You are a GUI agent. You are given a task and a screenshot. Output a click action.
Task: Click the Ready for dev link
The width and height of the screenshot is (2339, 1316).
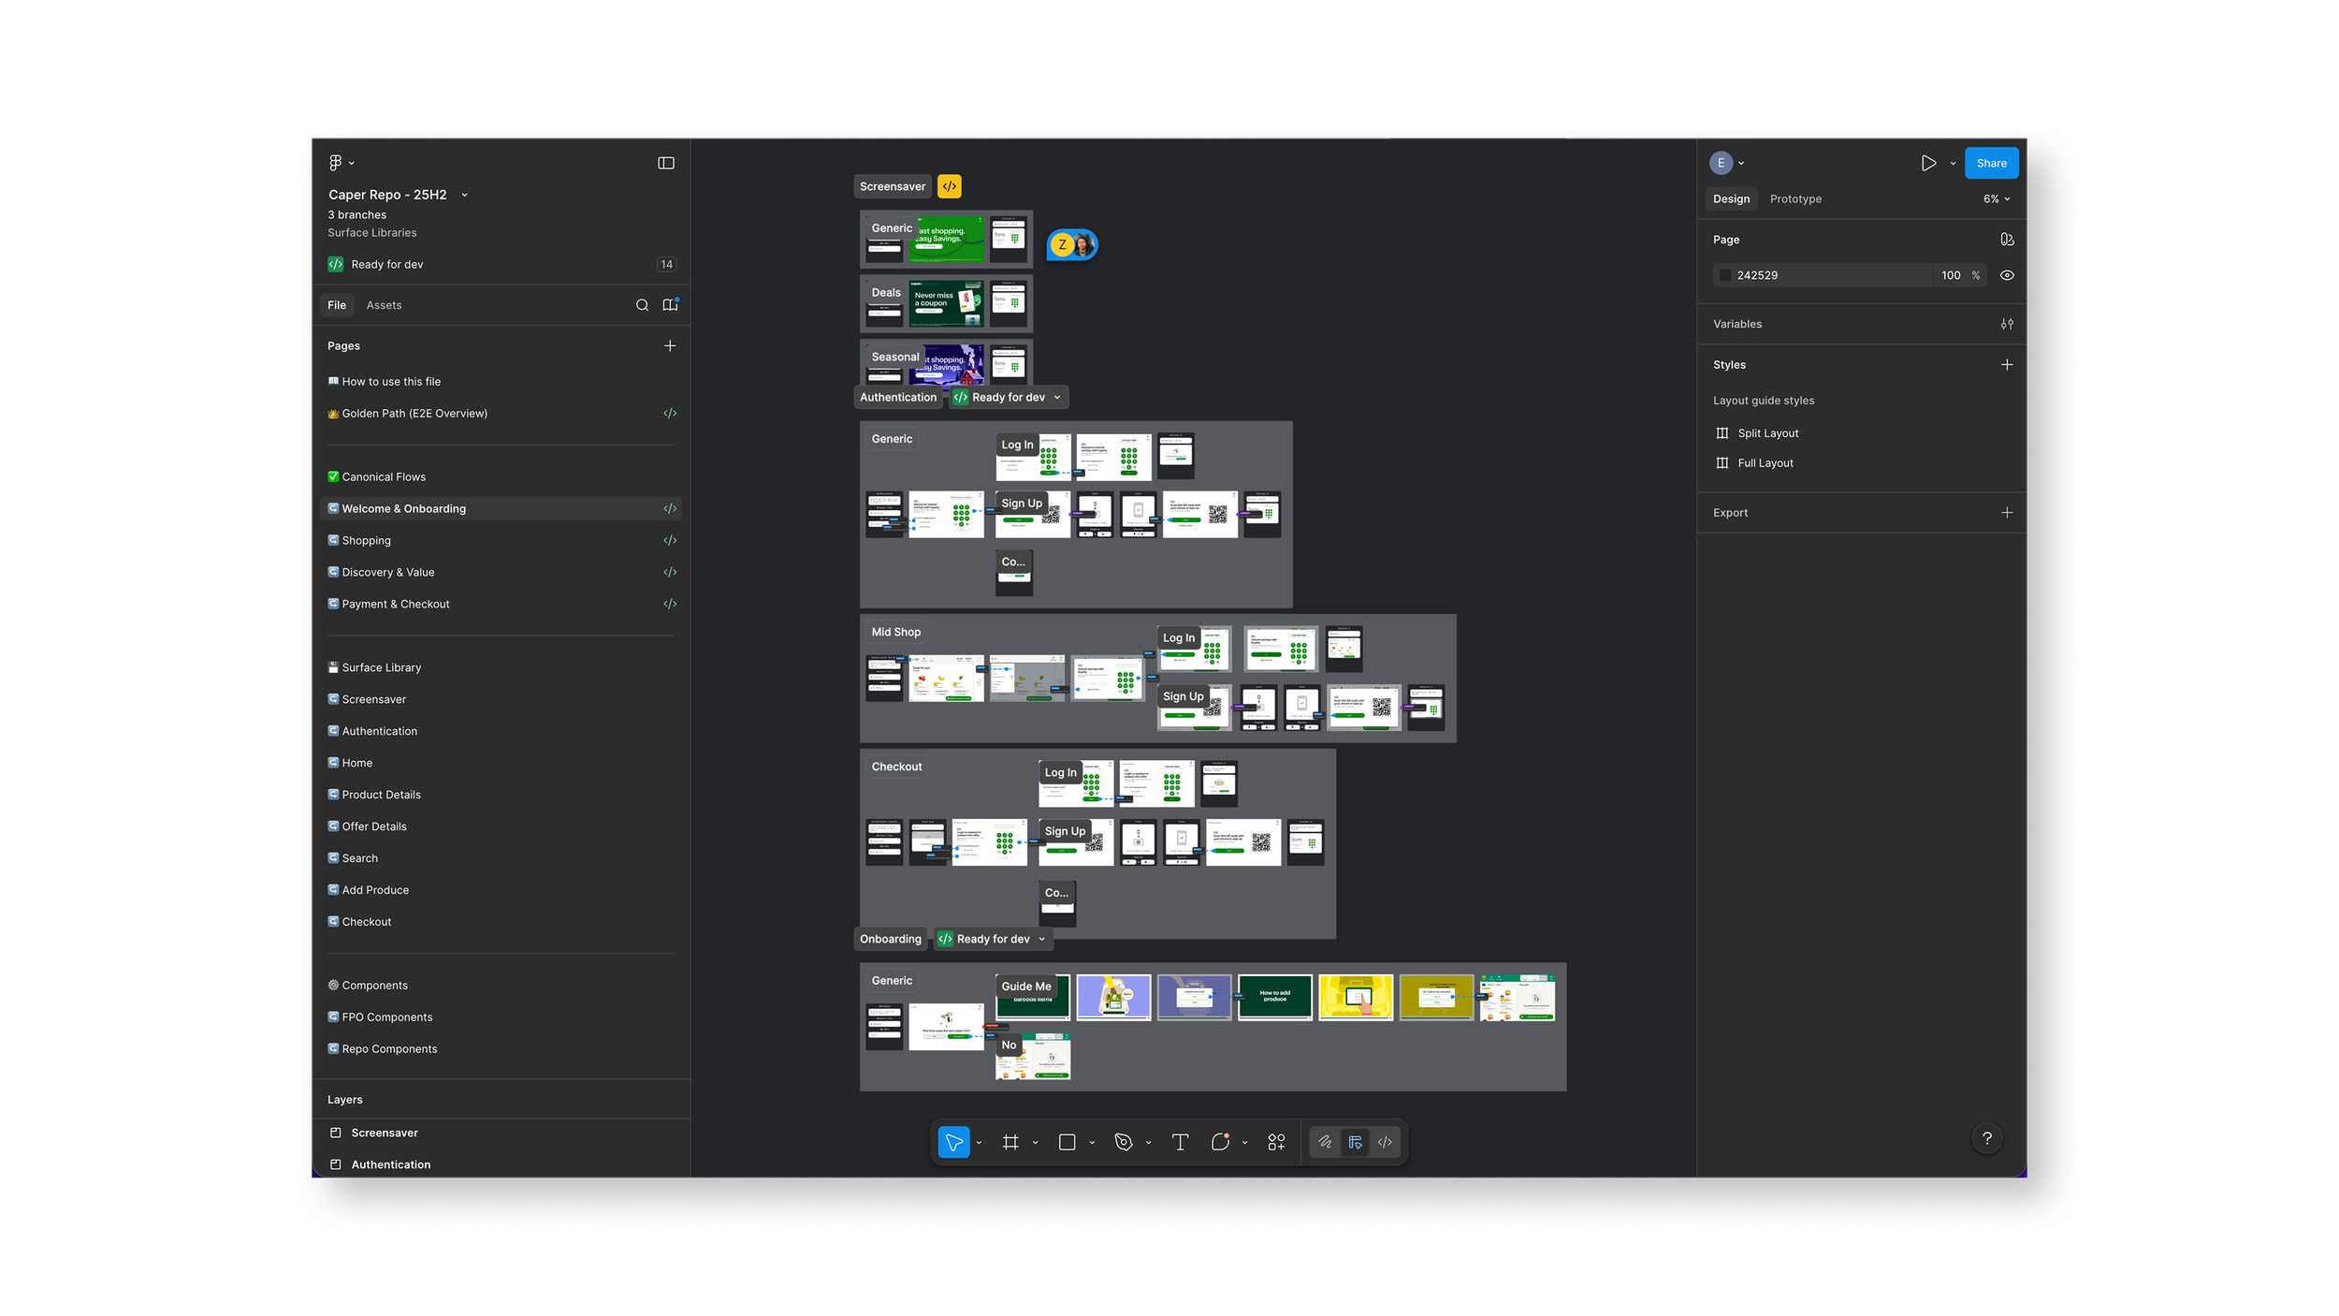[x=386, y=265]
